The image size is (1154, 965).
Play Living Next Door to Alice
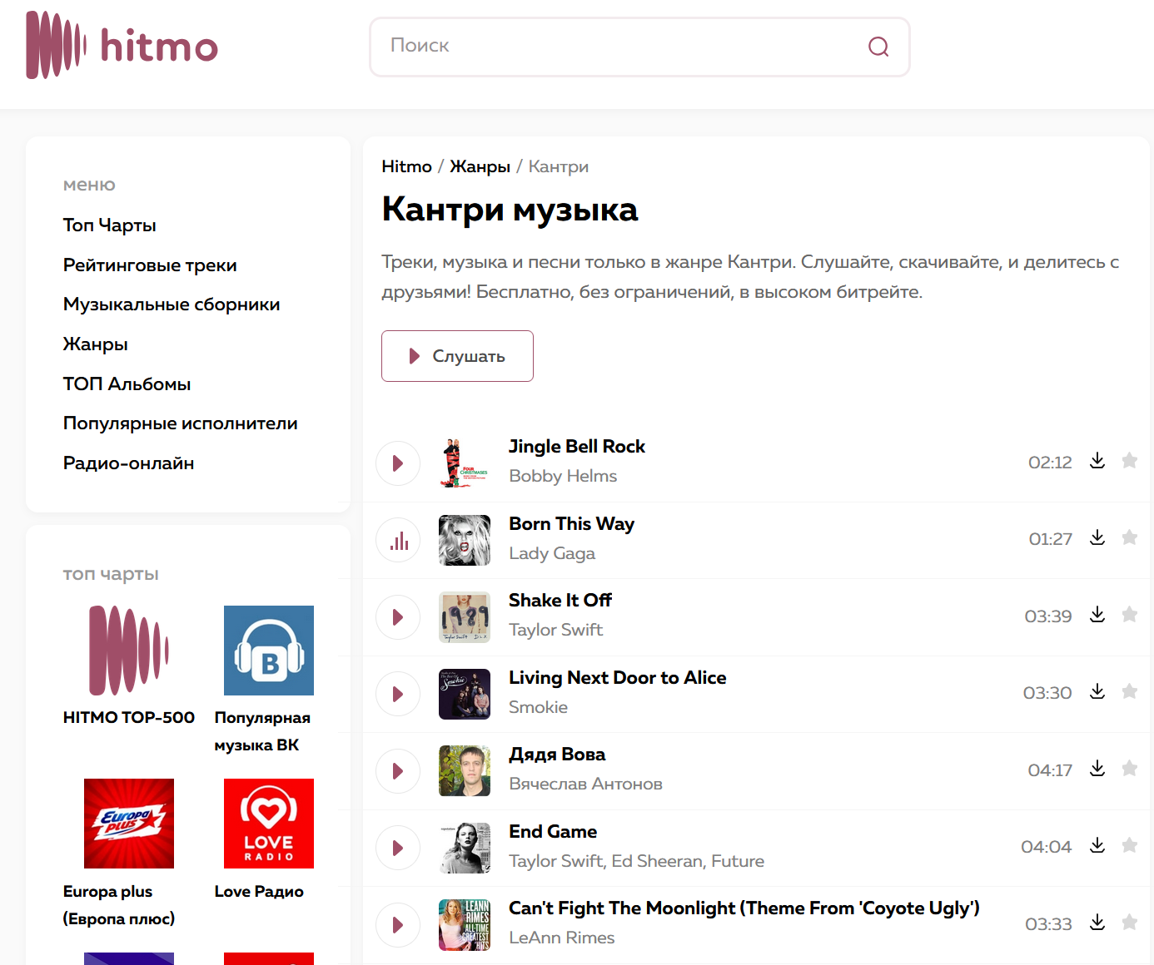point(398,694)
